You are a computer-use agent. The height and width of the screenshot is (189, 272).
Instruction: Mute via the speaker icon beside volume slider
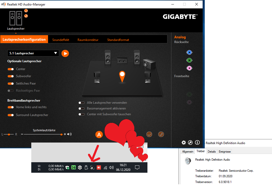69,134
